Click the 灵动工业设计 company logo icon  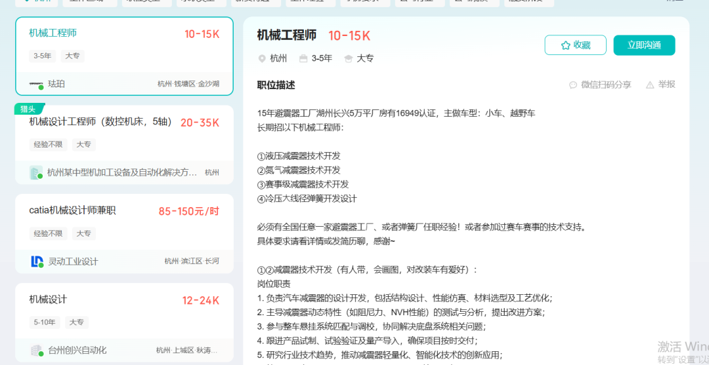click(37, 261)
